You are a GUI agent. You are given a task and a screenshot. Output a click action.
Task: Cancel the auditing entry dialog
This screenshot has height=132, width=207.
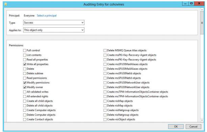click(193, 127)
